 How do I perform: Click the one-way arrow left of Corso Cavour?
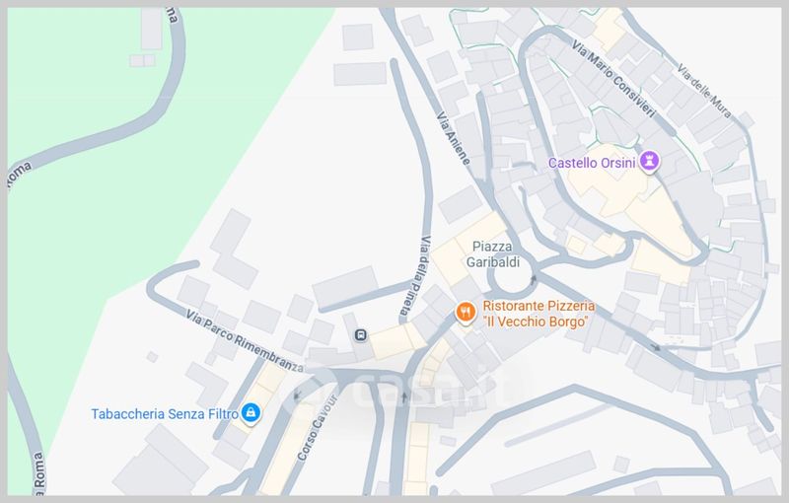tap(297, 395)
